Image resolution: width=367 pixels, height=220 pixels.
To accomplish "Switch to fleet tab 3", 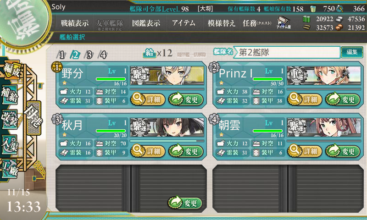I will pos(89,55).
